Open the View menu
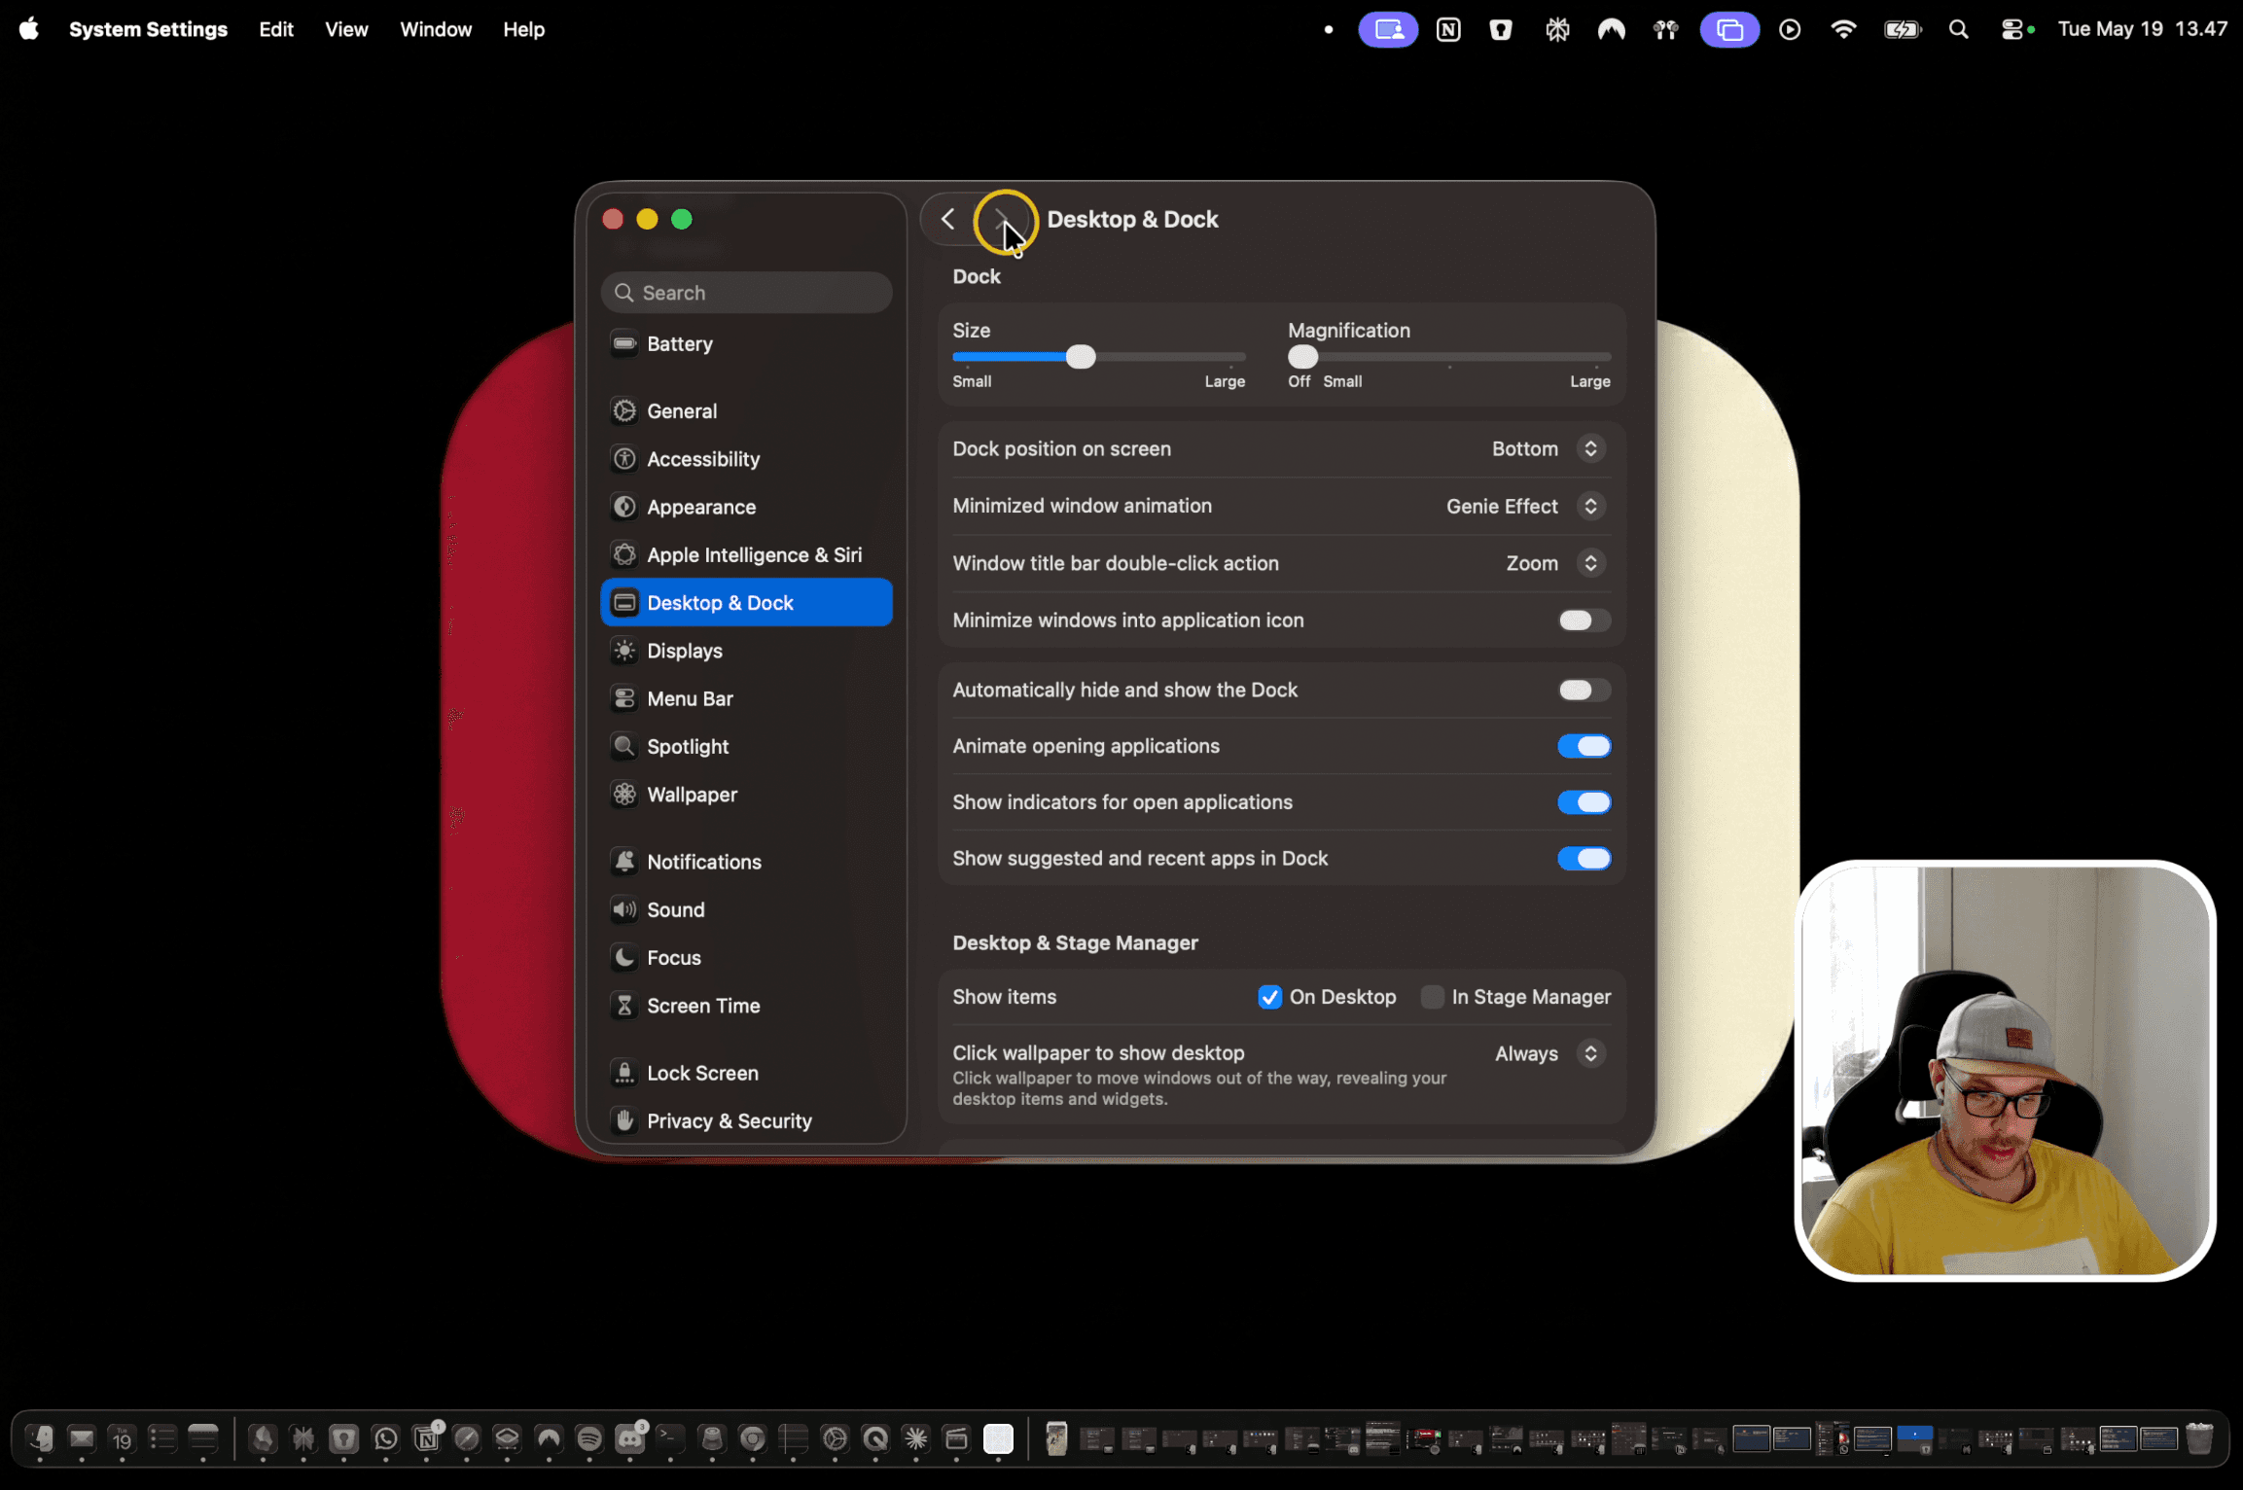 [346, 30]
